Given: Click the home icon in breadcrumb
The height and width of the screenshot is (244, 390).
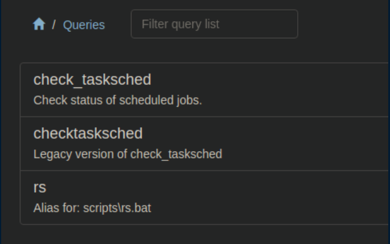Looking at the screenshot, I should pyautogui.click(x=39, y=25).
